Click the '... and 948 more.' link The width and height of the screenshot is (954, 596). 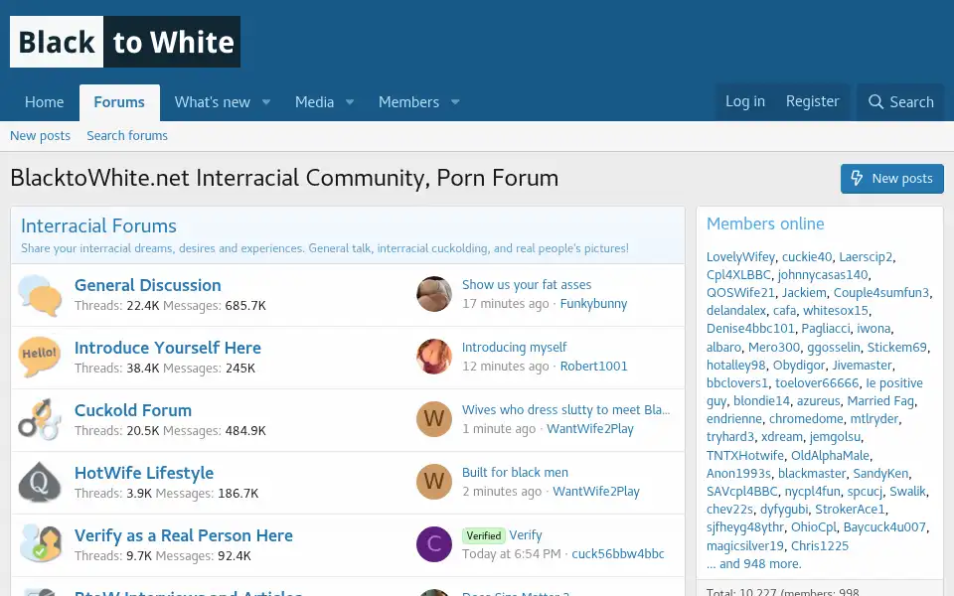pyautogui.click(x=754, y=564)
